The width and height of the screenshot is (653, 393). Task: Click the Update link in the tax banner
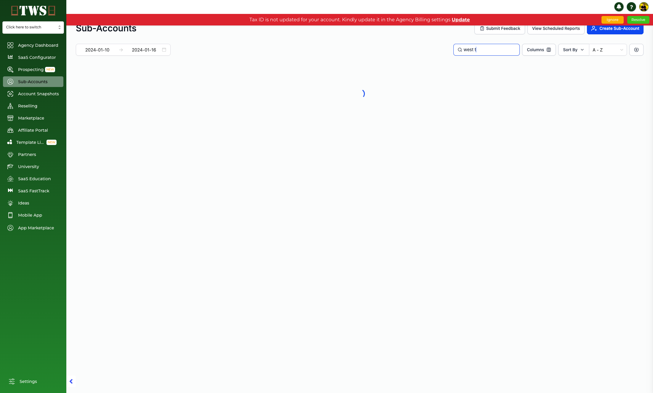461,20
